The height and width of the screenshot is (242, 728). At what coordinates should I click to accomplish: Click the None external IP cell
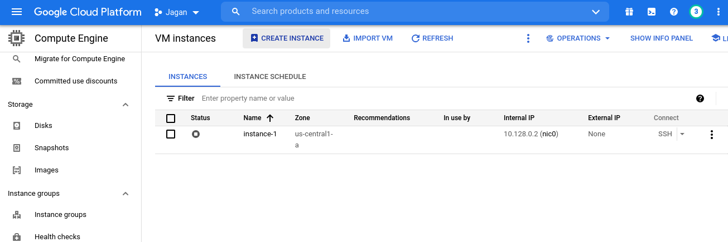(596, 134)
